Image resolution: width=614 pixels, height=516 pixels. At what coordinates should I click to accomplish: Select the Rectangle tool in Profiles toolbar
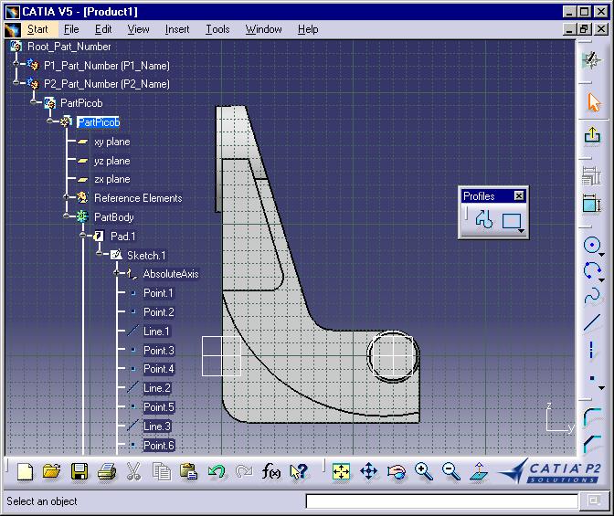511,221
